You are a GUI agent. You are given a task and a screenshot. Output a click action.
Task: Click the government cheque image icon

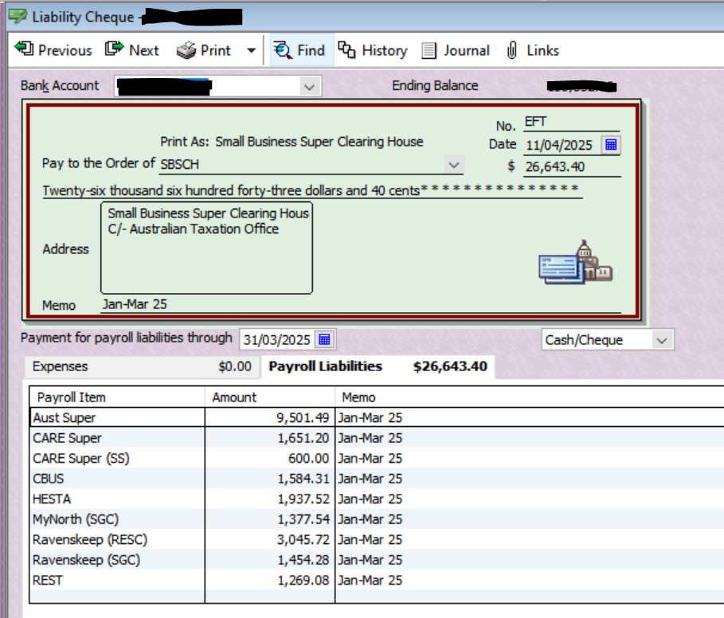click(575, 262)
